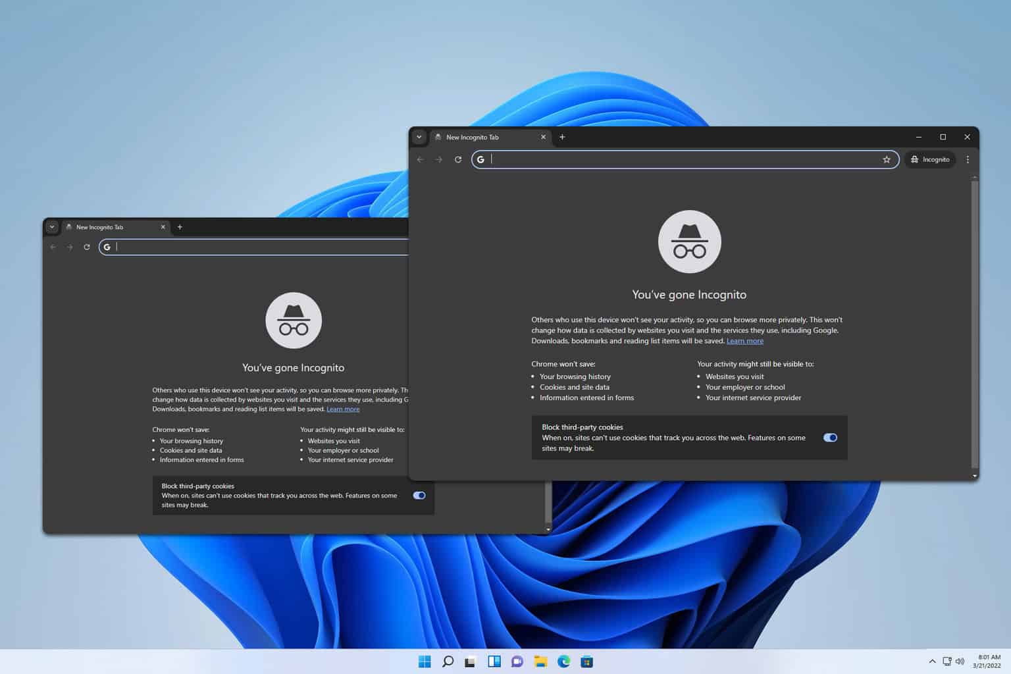Open new tab in rear window
The image size is (1011, 674).
point(180,227)
